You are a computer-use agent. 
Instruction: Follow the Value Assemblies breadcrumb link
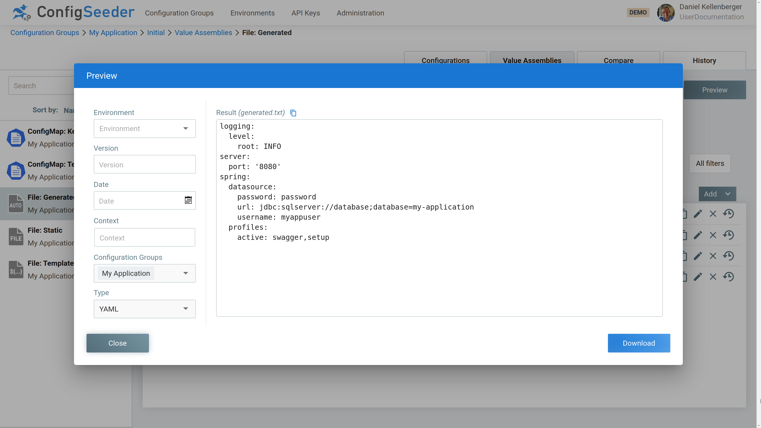click(x=203, y=32)
